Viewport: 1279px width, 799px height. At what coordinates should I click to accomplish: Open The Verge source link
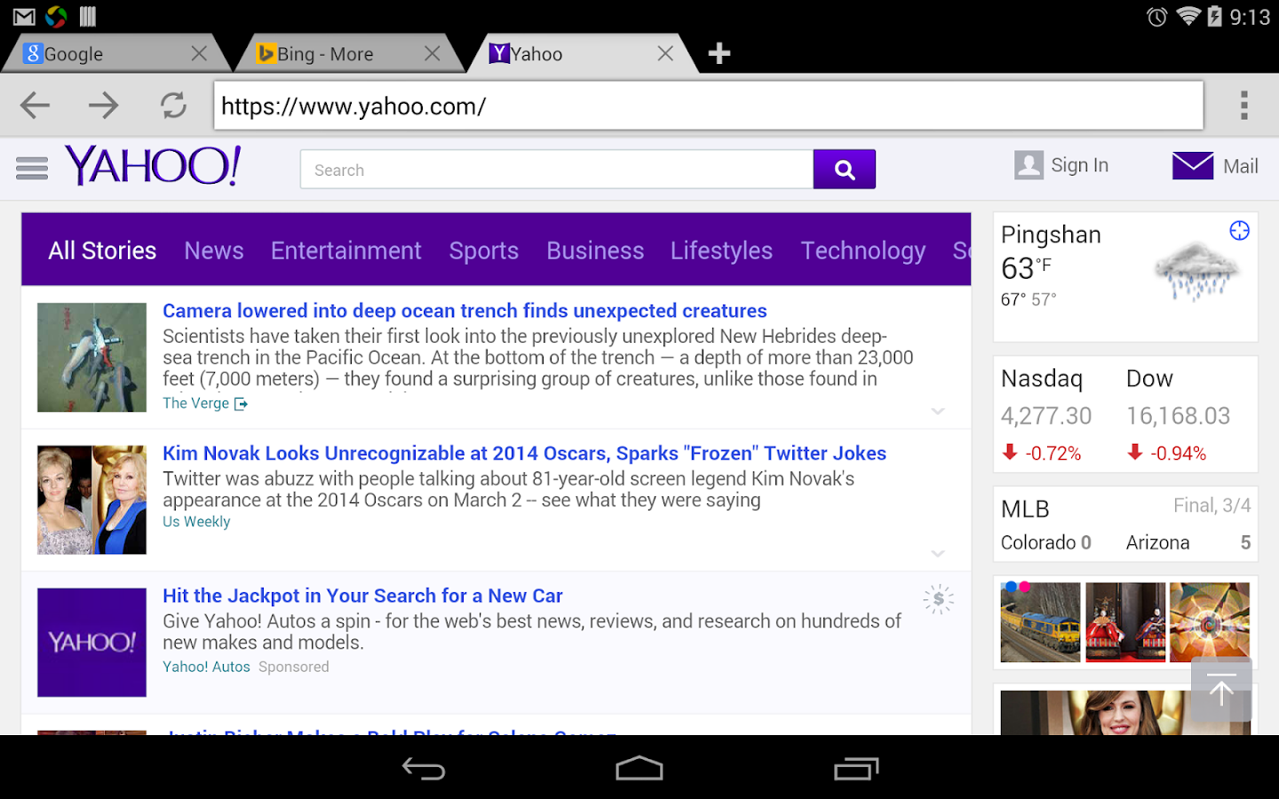click(195, 403)
